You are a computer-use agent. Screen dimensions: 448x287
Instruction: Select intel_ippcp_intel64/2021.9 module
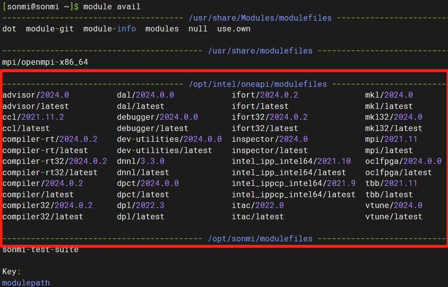294,183
